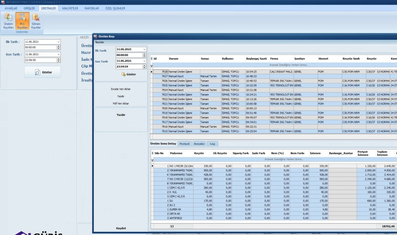Open main panel İlk Tarih date dropdown
Screen dimensions: 397x235
58,42
